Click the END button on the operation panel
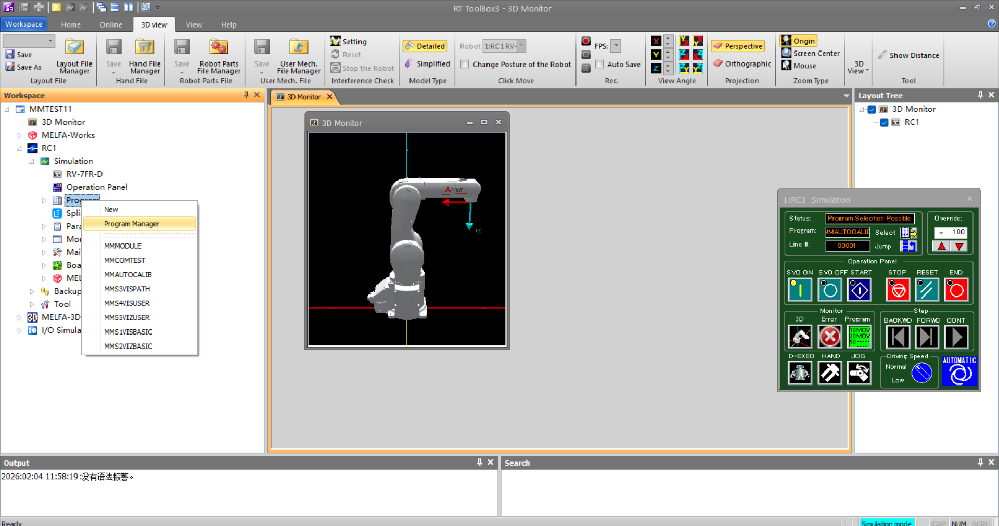Screen dimensions: 999x526 956,290
